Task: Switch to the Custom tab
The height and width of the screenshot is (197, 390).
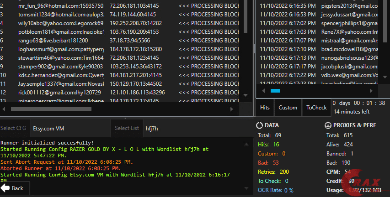Action: click(x=288, y=108)
